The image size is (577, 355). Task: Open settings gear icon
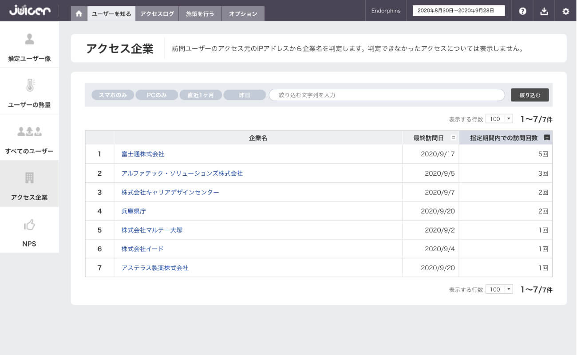click(565, 11)
